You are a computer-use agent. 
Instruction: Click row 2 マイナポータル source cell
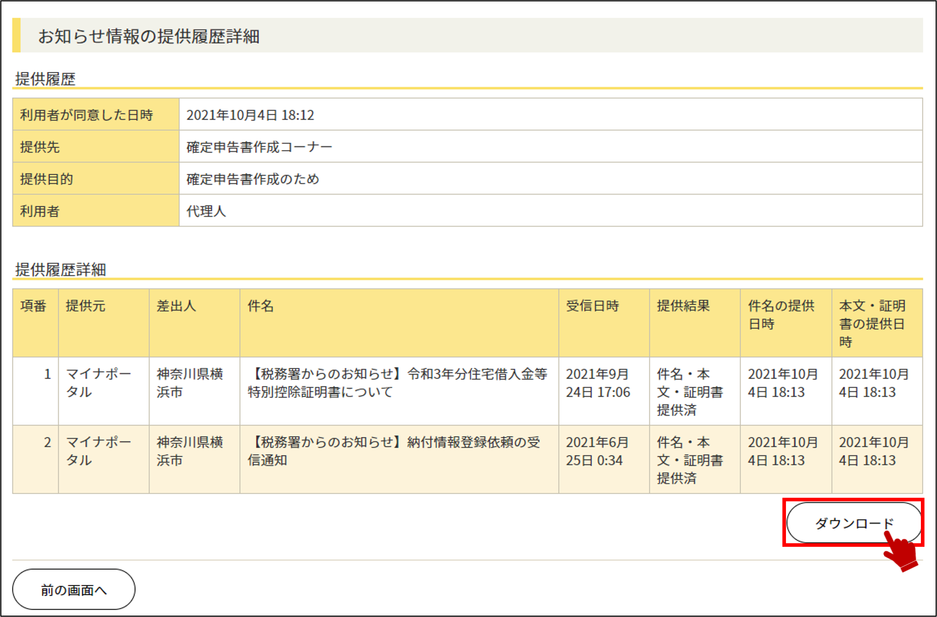tap(103, 459)
